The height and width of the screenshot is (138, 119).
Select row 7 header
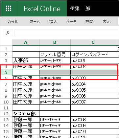pyautogui.click(x=6, y=84)
